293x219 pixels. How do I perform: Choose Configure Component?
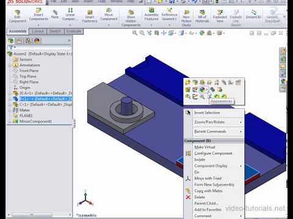pos(213,153)
